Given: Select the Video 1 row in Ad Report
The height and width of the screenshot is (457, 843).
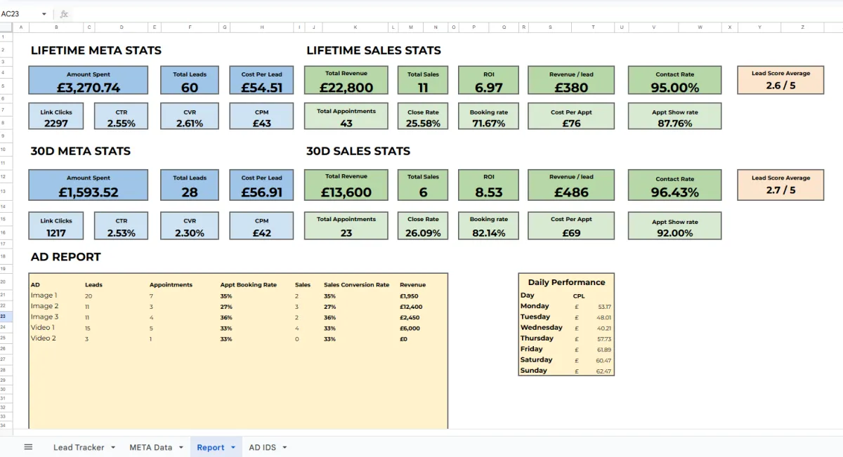Looking at the screenshot, I should click(x=43, y=328).
